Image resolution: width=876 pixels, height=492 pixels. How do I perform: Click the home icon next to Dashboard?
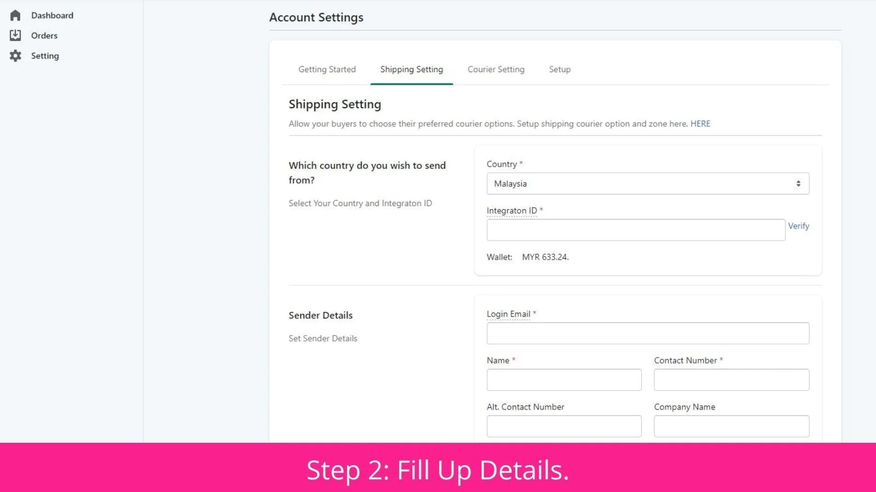15,15
